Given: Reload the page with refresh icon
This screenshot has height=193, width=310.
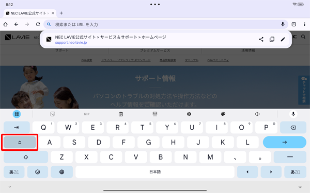Looking at the screenshot, I should [38, 24].
